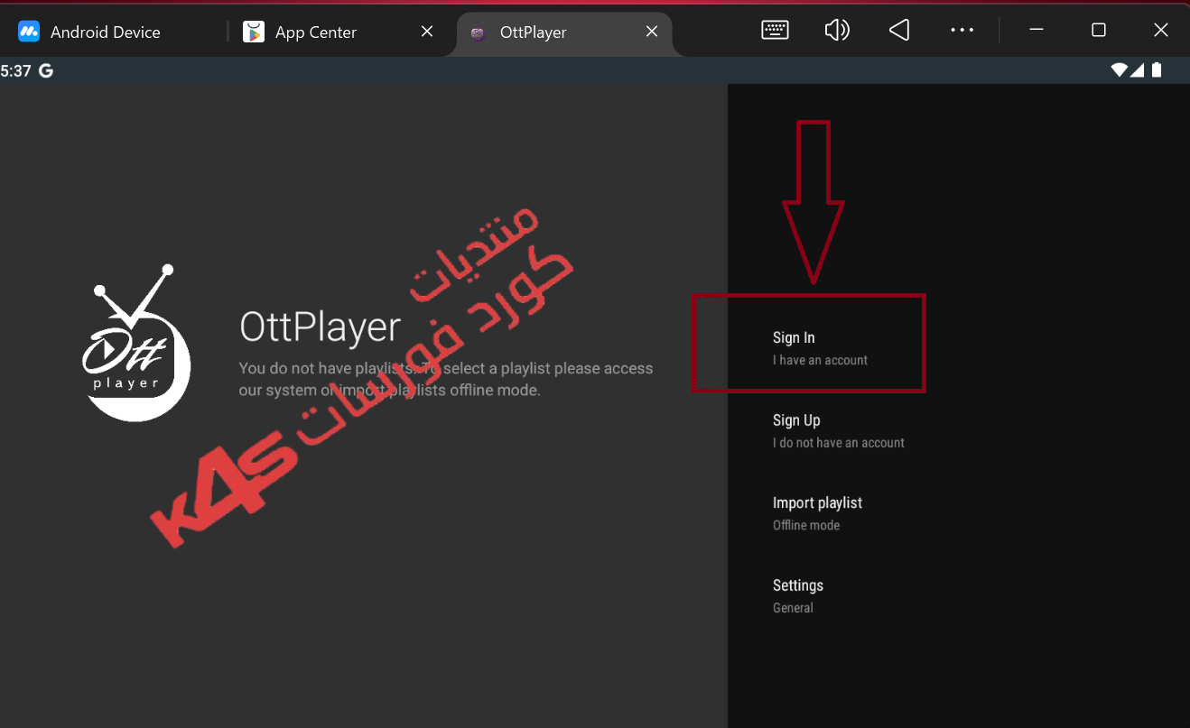Open the keyboard mapping icon
Screen dimensions: 1190x728
coord(776,30)
